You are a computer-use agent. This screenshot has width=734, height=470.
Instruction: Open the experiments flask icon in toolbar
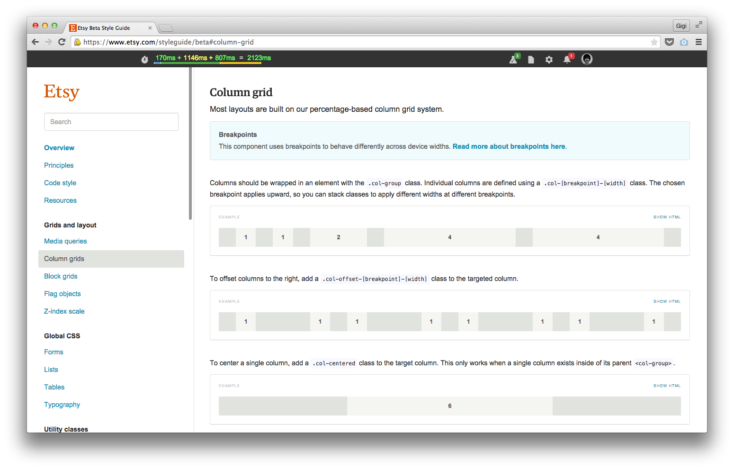(x=513, y=59)
